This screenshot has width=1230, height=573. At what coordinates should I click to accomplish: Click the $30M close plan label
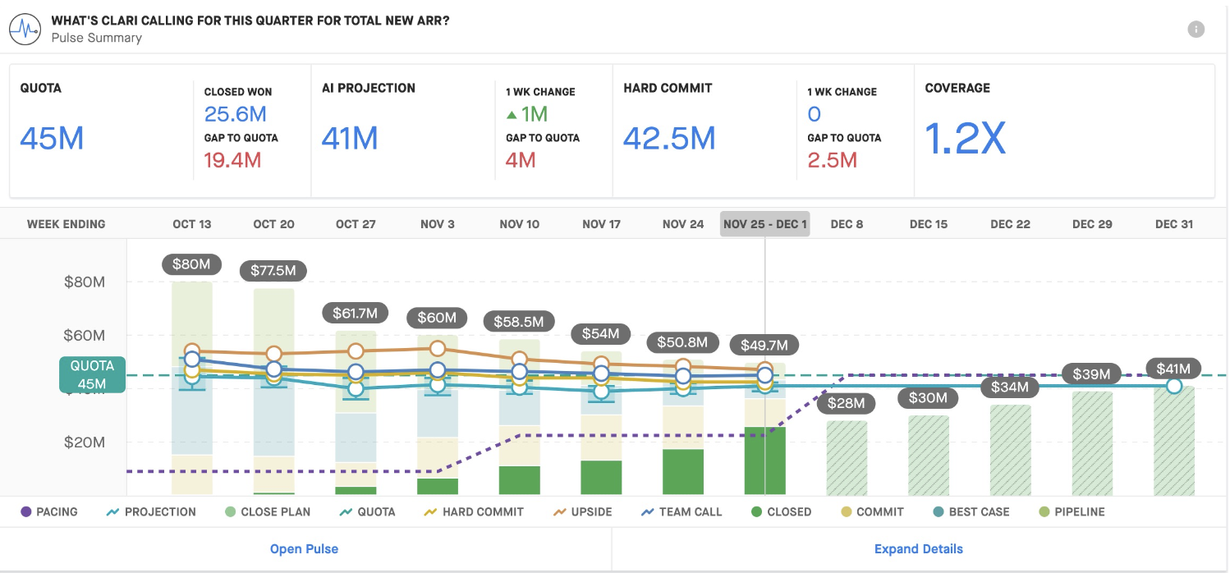click(x=929, y=398)
